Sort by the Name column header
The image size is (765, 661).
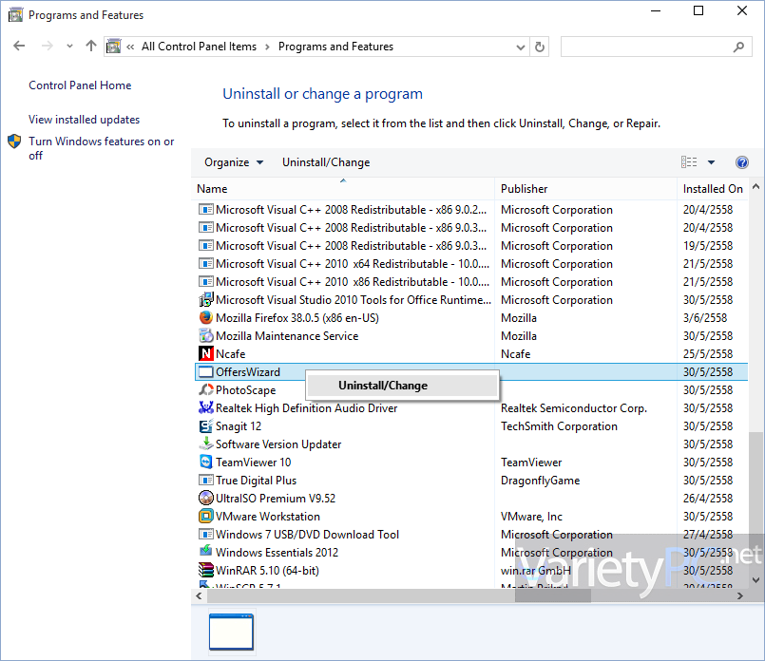343,189
